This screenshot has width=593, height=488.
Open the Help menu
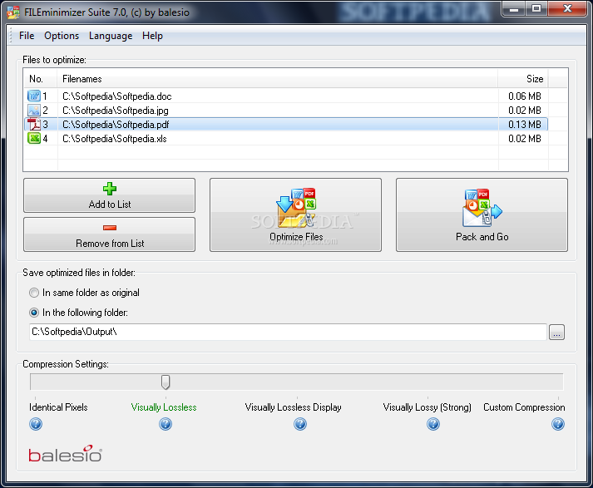pyautogui.click(x=152, y=36)
